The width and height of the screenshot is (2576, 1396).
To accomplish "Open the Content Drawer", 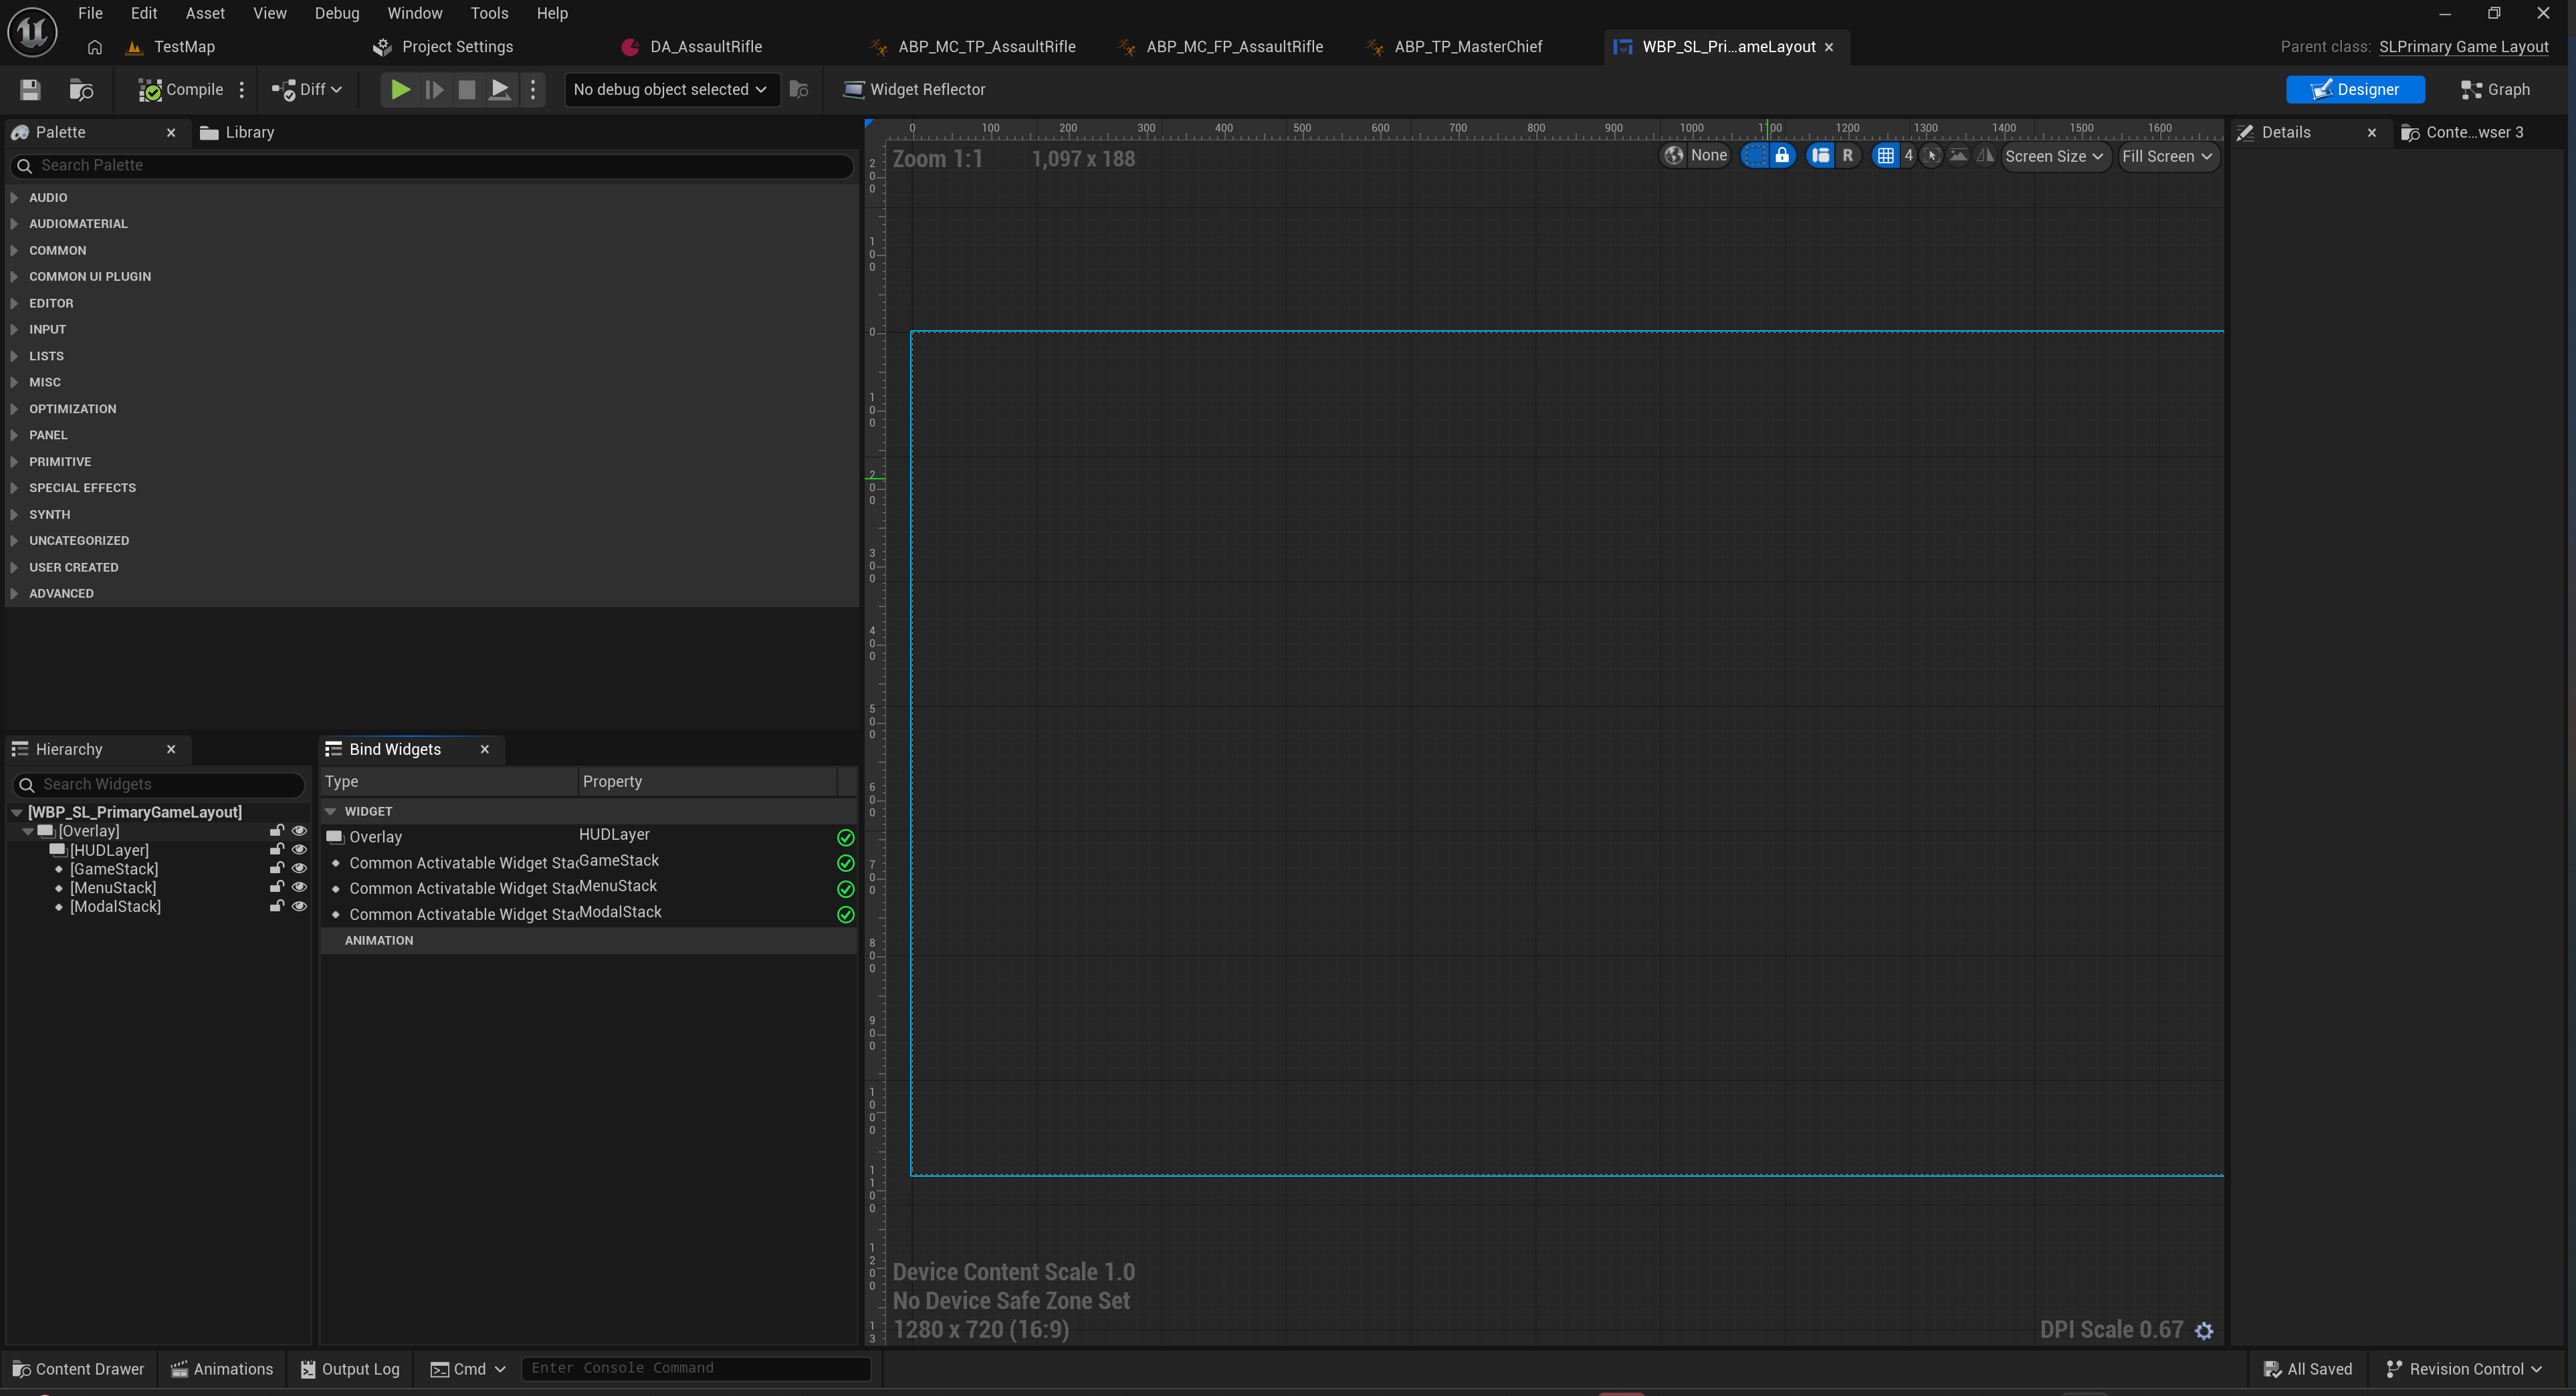I will (x=78, y=1369).
